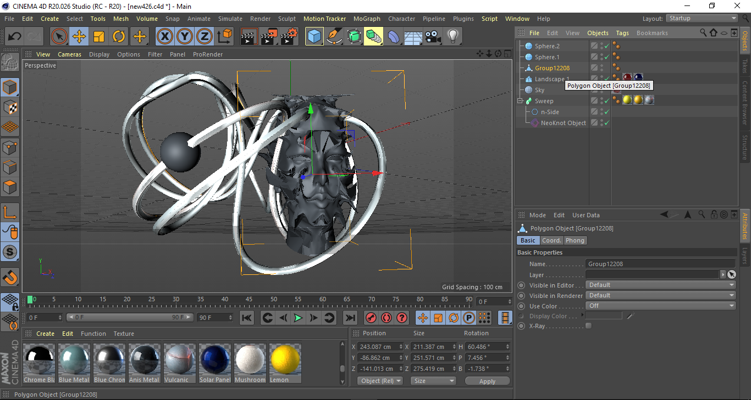The height and width of the screenshot is (400, 751).
Task: Select the Live Selection tool
Action: click(59, 37)
